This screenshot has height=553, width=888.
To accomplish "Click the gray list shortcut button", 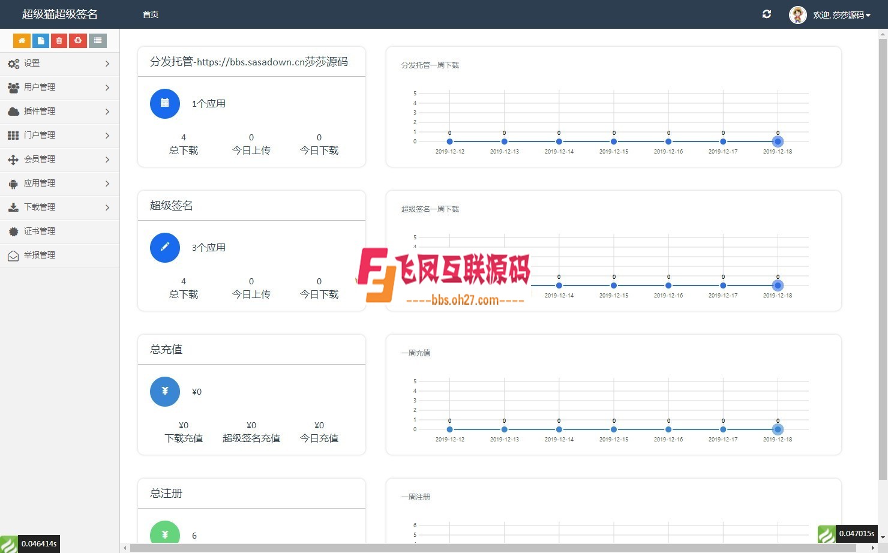I will click(x=98, y=41).
